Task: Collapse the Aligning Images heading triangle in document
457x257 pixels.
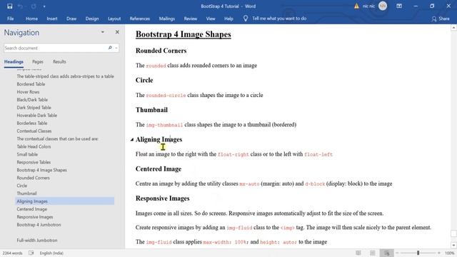Action: click(x=131, y=140)
